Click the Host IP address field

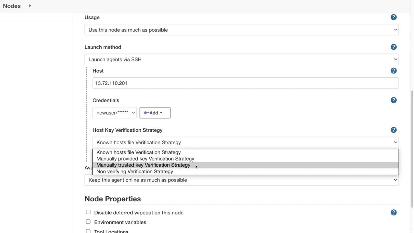tap(245, 83)
